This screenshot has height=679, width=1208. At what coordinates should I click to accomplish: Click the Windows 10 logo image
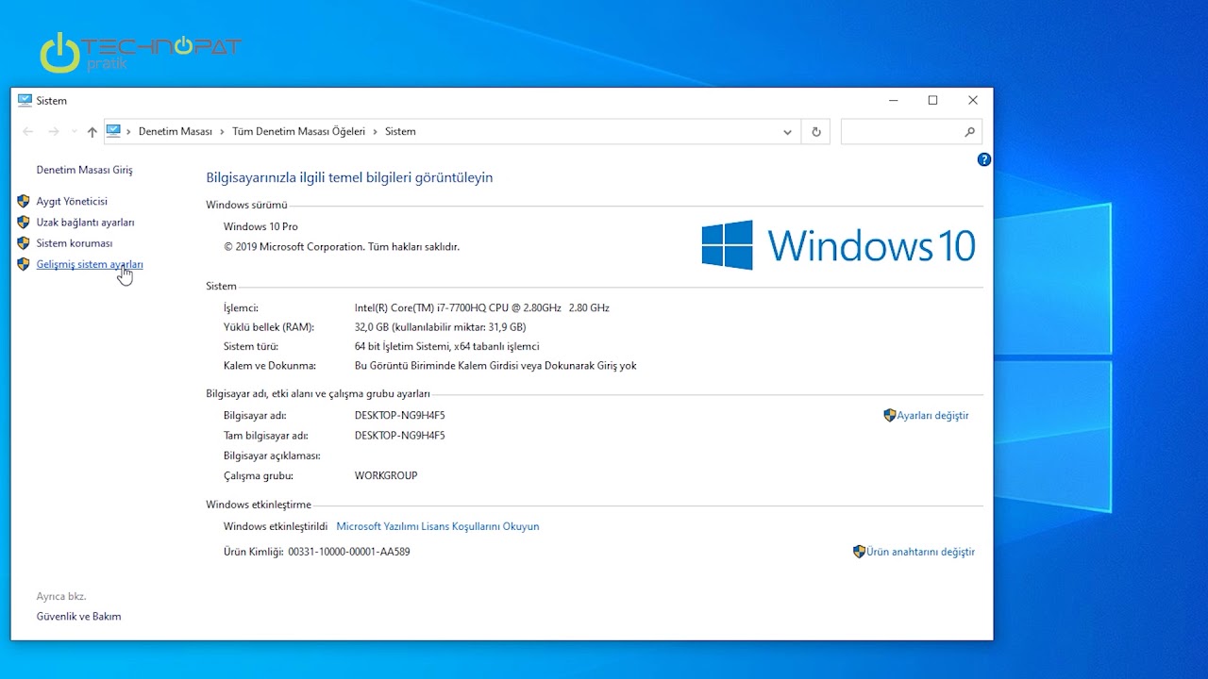[x=838, y=245]
